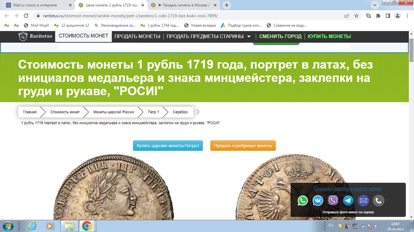Screen dimensions: 414x232
Task: Share this page icon in address bar
Action: (347, 16)
